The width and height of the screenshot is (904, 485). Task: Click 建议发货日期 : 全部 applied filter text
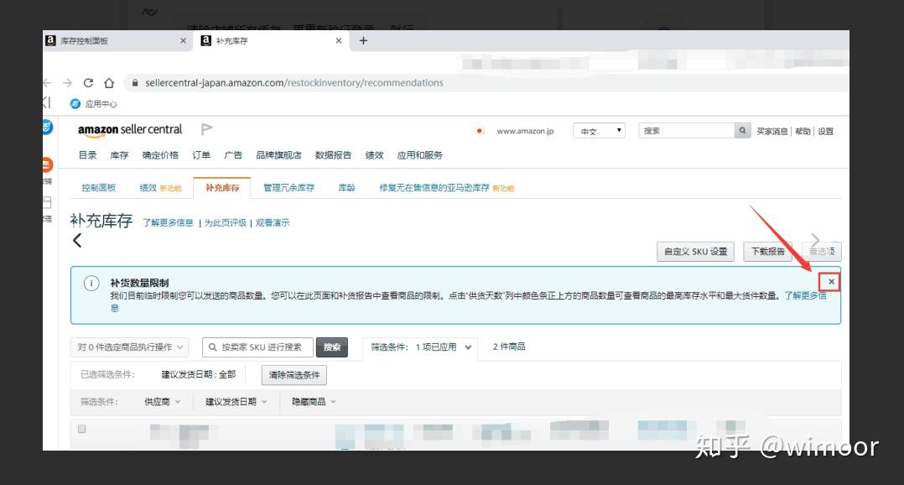point(198,374)
